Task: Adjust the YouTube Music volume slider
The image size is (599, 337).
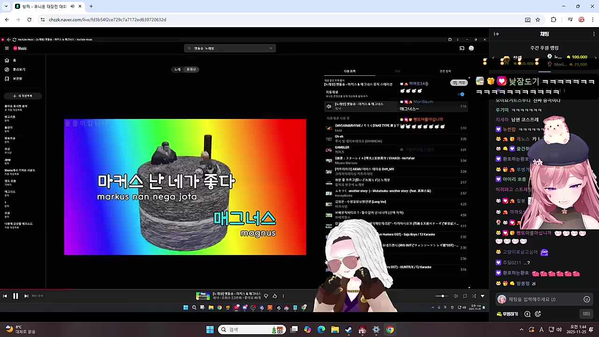Action: pyautogui.click(x=442, y=296)
